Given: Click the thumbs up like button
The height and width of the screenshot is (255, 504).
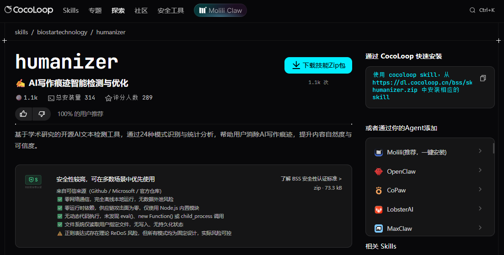Looking at the screenshot, I should coord(24,114).
